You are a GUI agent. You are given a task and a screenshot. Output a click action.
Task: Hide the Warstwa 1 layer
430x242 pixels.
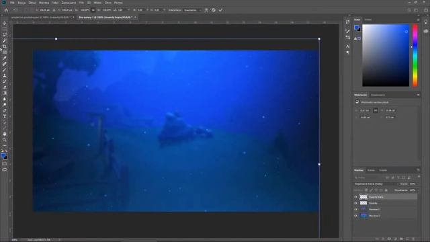point(355,216)
